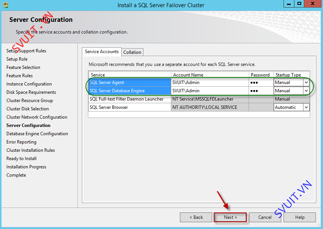The width and height of the screenshot is (323, 229).
Task: Click Cluster Disk Selection step in sidebar
Action: (x=27, y=108)
